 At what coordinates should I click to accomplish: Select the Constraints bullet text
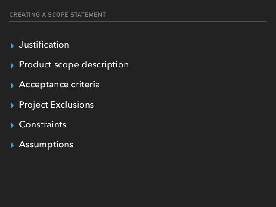pyautogui.click(x=42, y=124)
